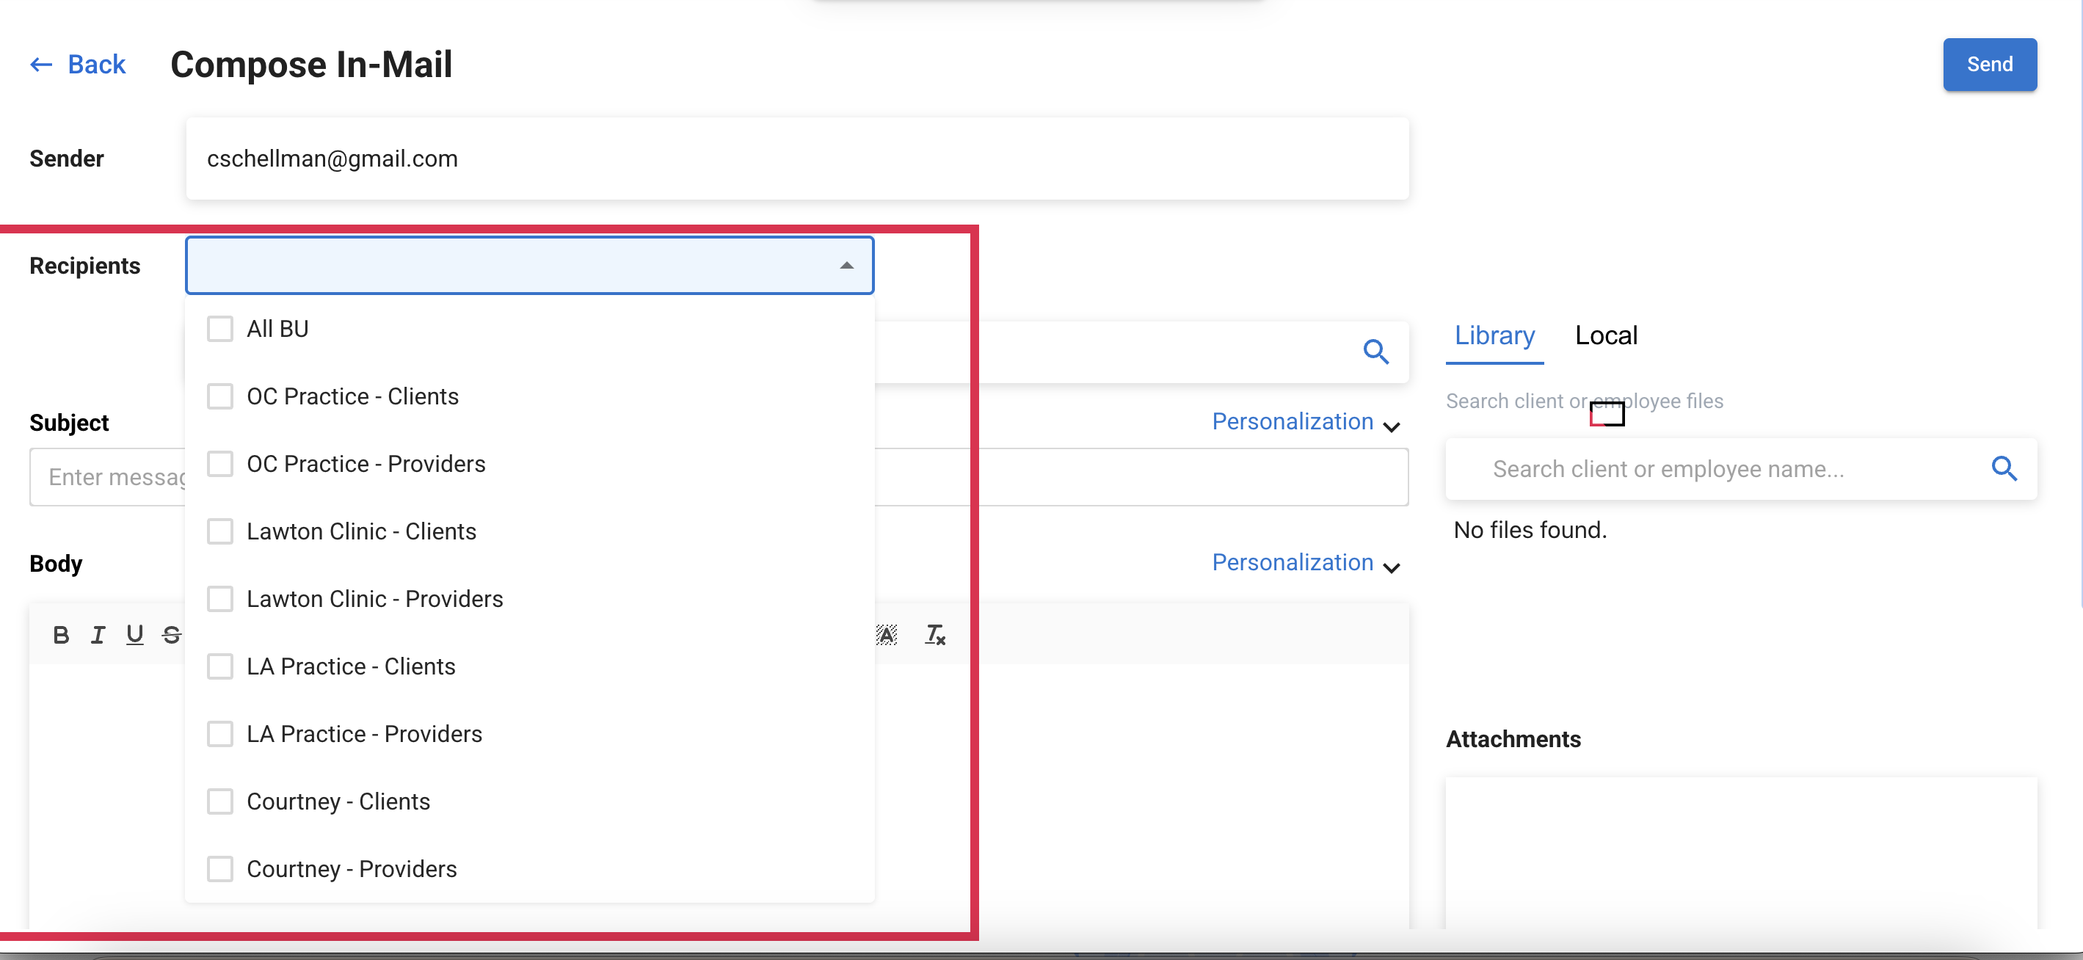Select OC Practice - Clients checkbox
Viewport: 2083px width, 960px height.
[220, 396]
